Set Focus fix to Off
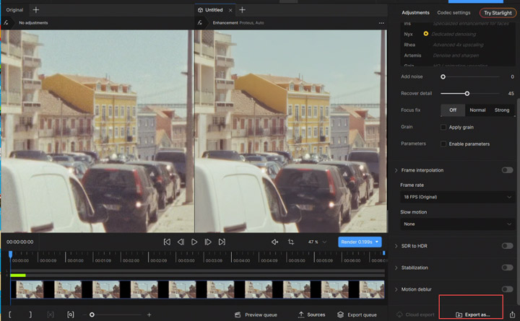The height and width of the screenshot is (321, 520). [453, 110]
